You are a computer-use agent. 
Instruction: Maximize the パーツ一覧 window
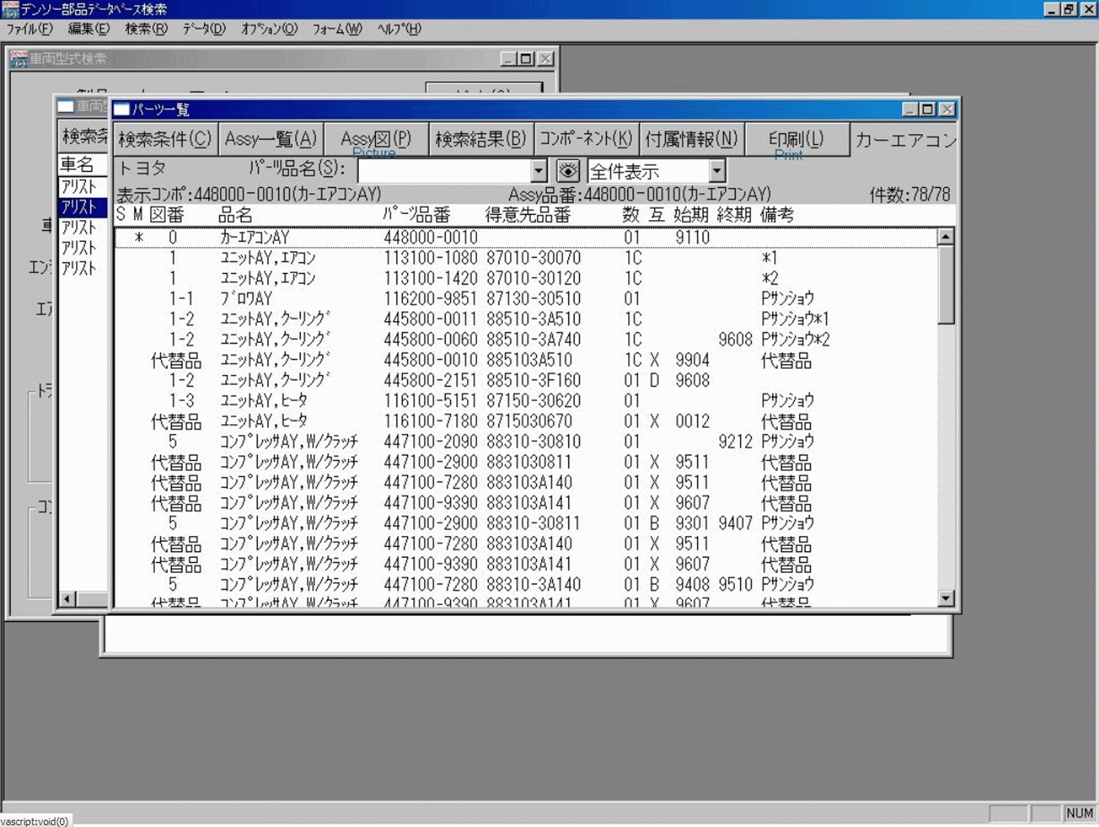(927, 109)
